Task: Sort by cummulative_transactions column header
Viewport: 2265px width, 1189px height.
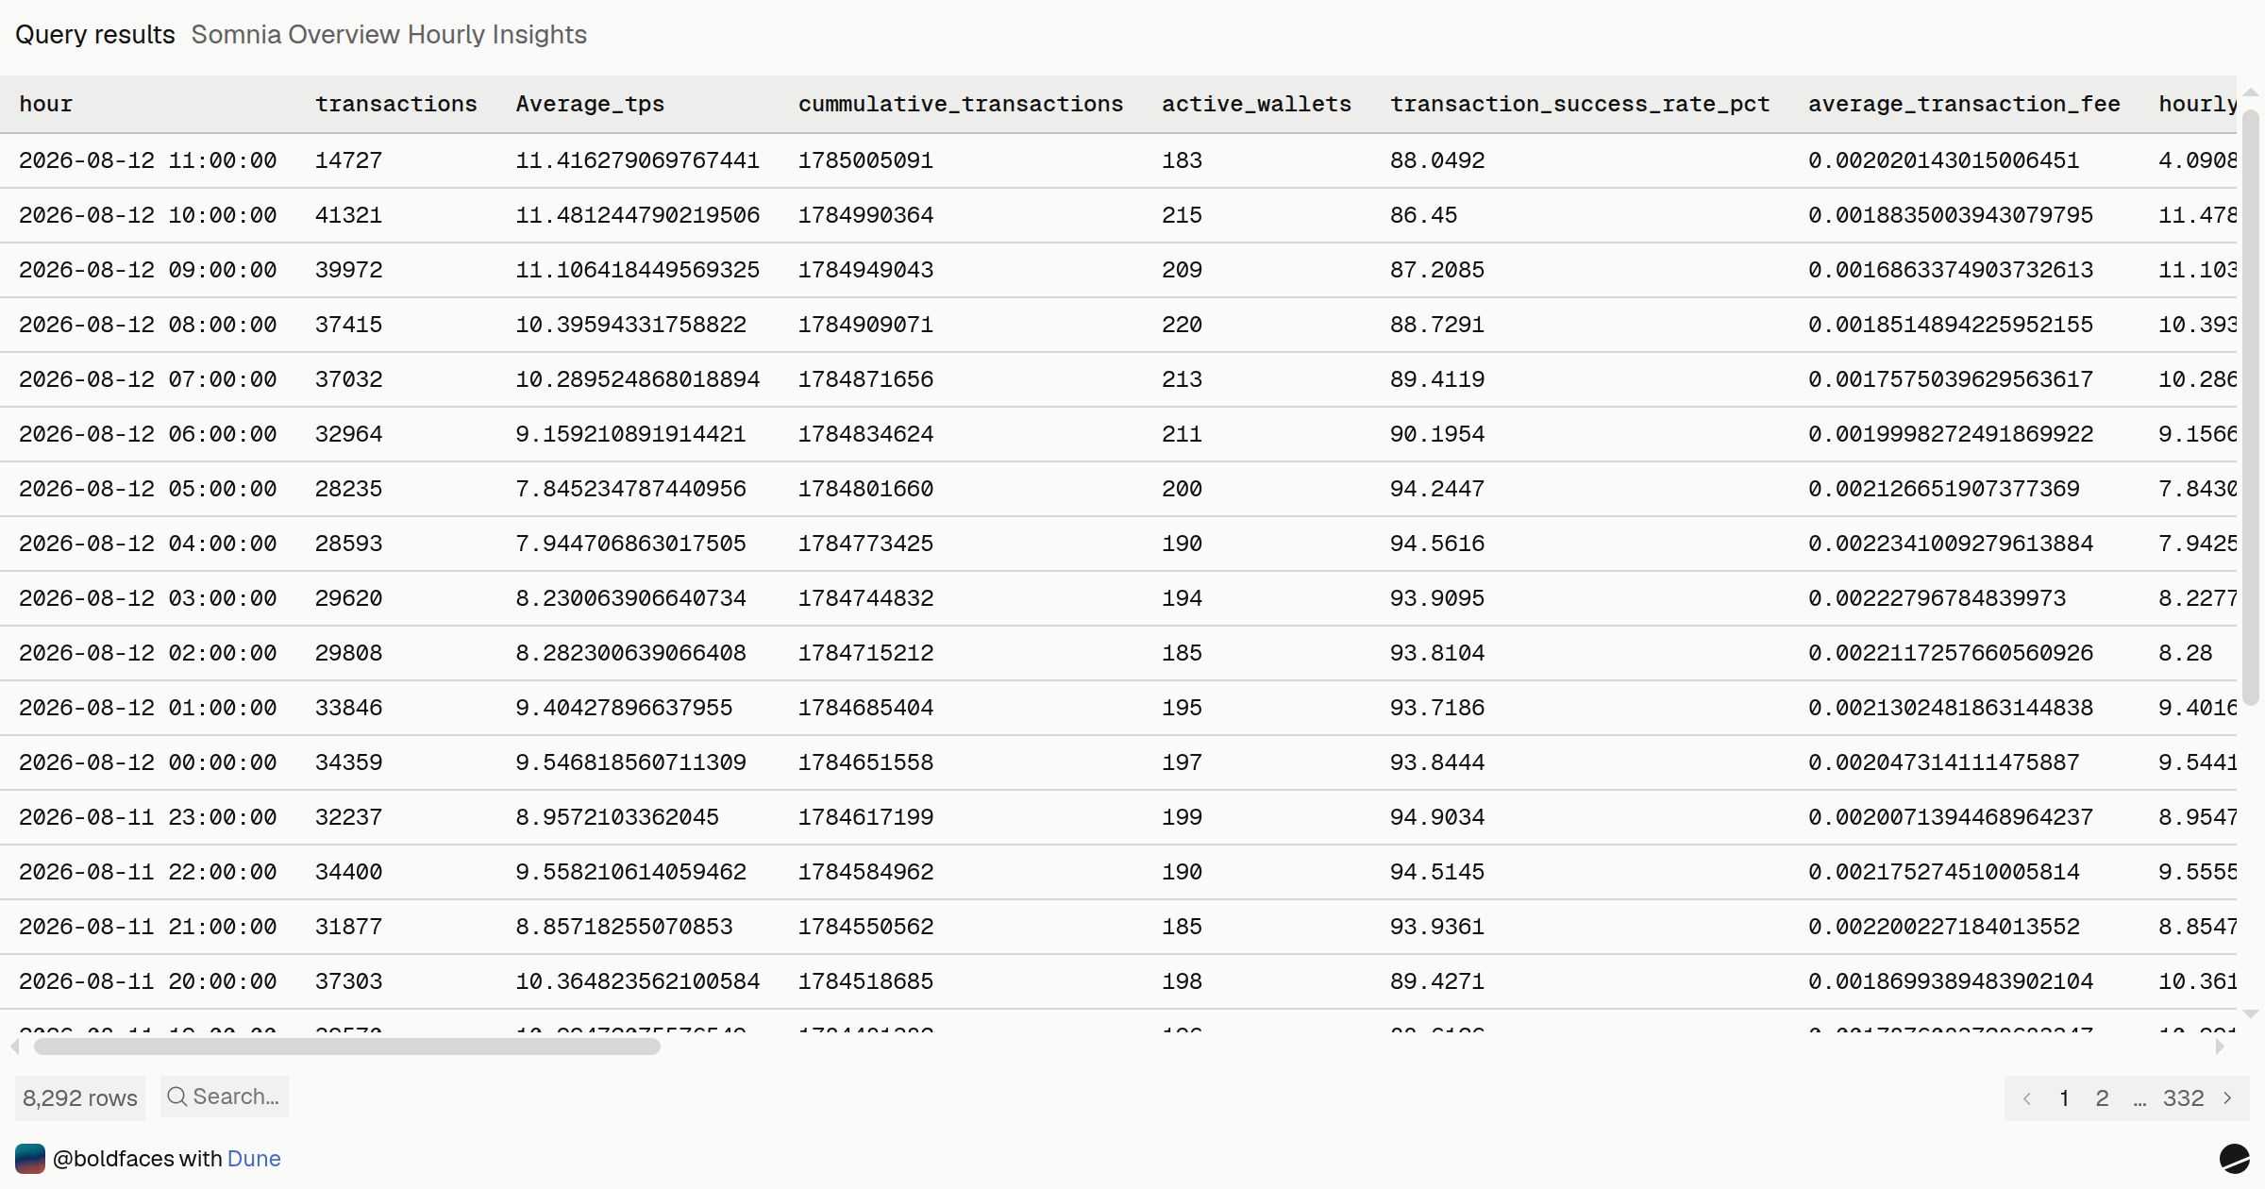Action: [961, 104]
